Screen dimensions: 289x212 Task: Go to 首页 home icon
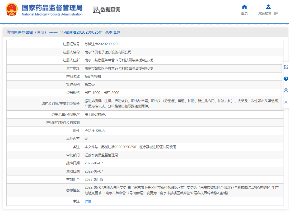coord(244,7)
